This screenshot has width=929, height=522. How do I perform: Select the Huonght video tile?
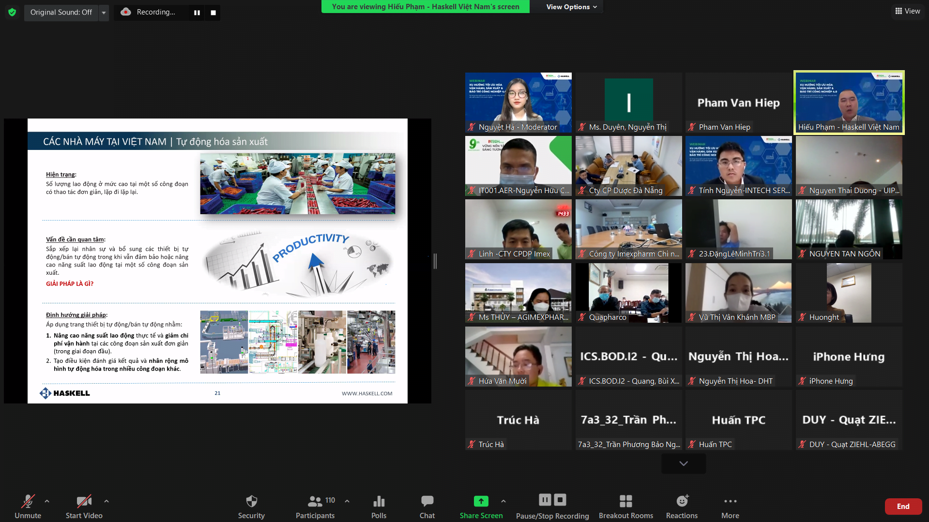(849, 293)
